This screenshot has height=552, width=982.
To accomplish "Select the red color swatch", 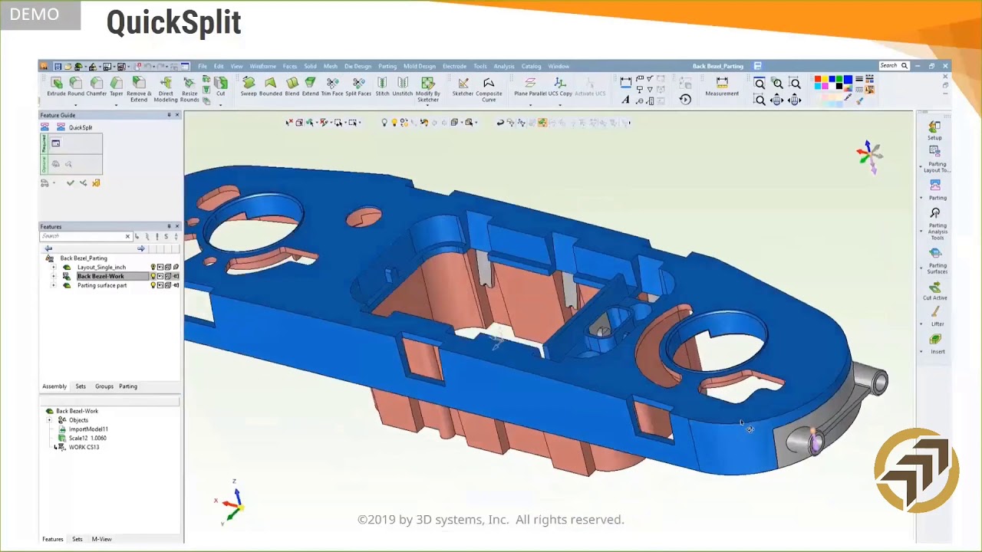I will point(818,79).
